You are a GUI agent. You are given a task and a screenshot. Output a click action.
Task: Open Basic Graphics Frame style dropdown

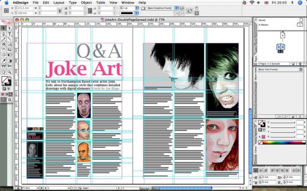pos(176,8)
